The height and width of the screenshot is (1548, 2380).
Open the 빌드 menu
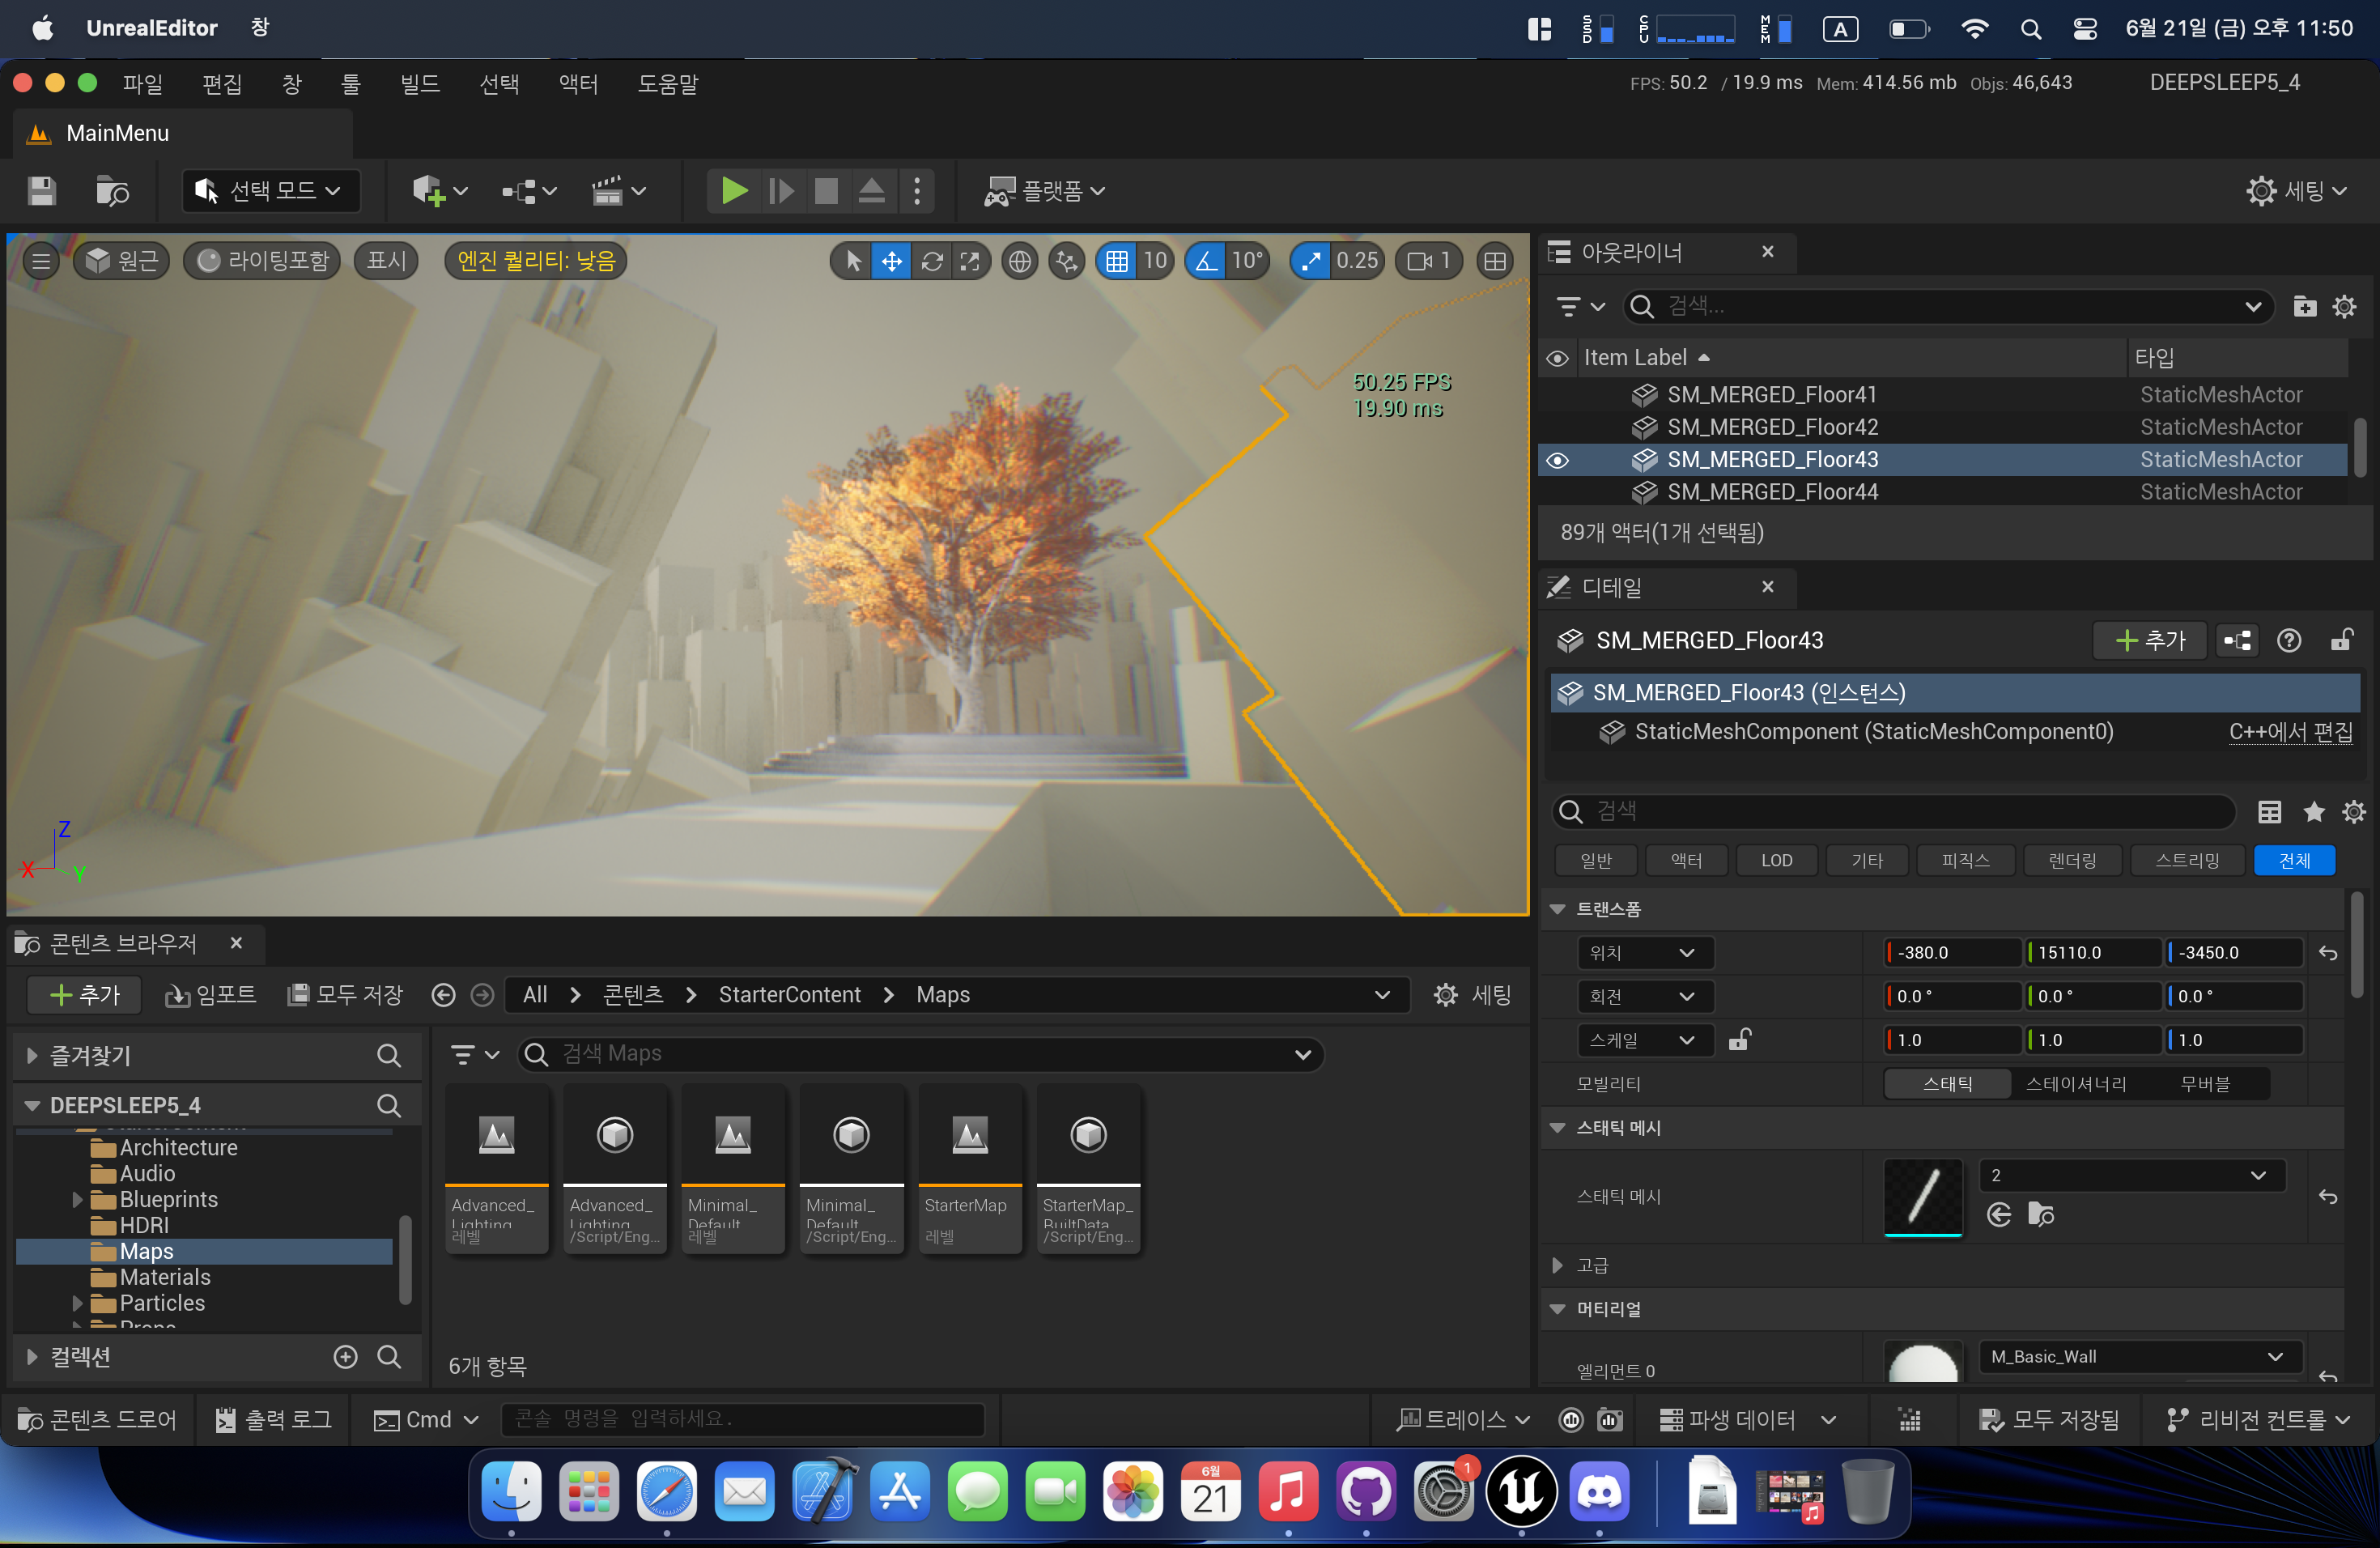[x=420, y=84]
